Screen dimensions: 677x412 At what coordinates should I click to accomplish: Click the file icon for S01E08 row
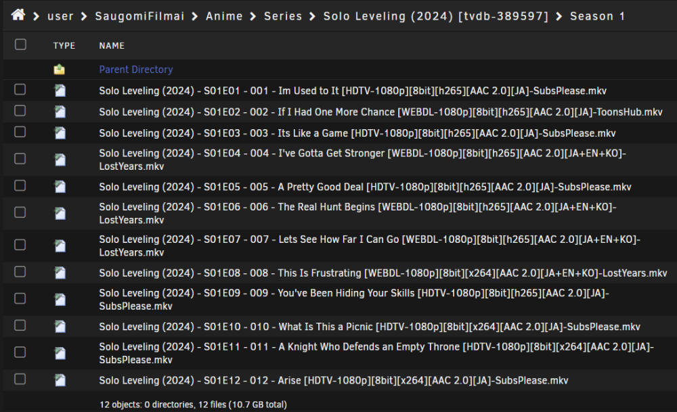point(60,273)
